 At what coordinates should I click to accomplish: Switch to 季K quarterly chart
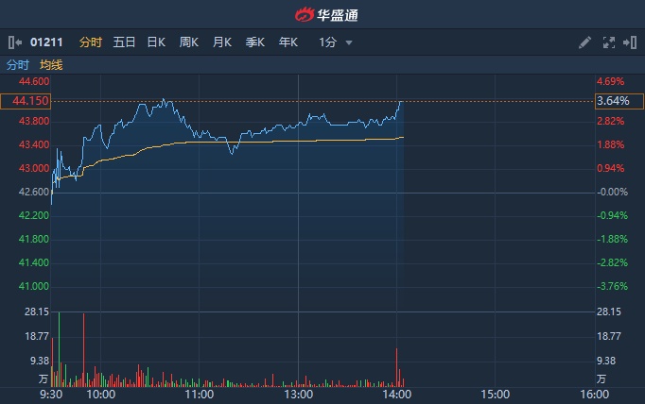click(x=255, y=42)
